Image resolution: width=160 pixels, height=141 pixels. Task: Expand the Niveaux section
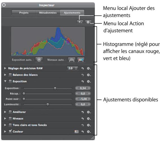5,118
